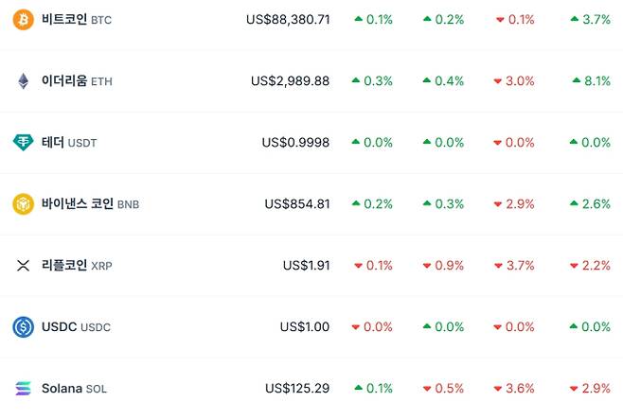Click the Bitcoin orange logo icon
Image resolution: width=623 pixels, height=419 pixels.
click(23, 20)
